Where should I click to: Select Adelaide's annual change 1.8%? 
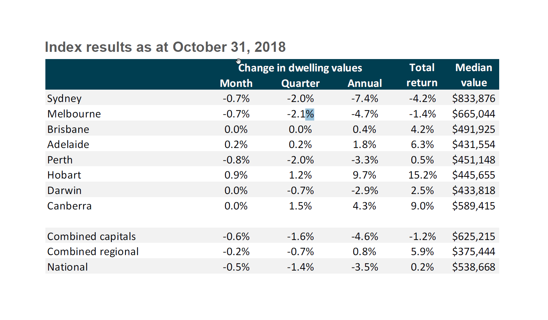point(364,145)
